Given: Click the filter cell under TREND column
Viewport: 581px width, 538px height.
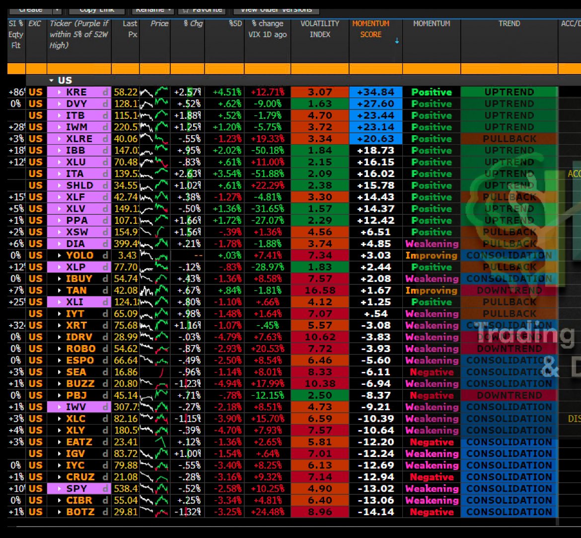Looking at the screenshot, I should tap(509, 69).
